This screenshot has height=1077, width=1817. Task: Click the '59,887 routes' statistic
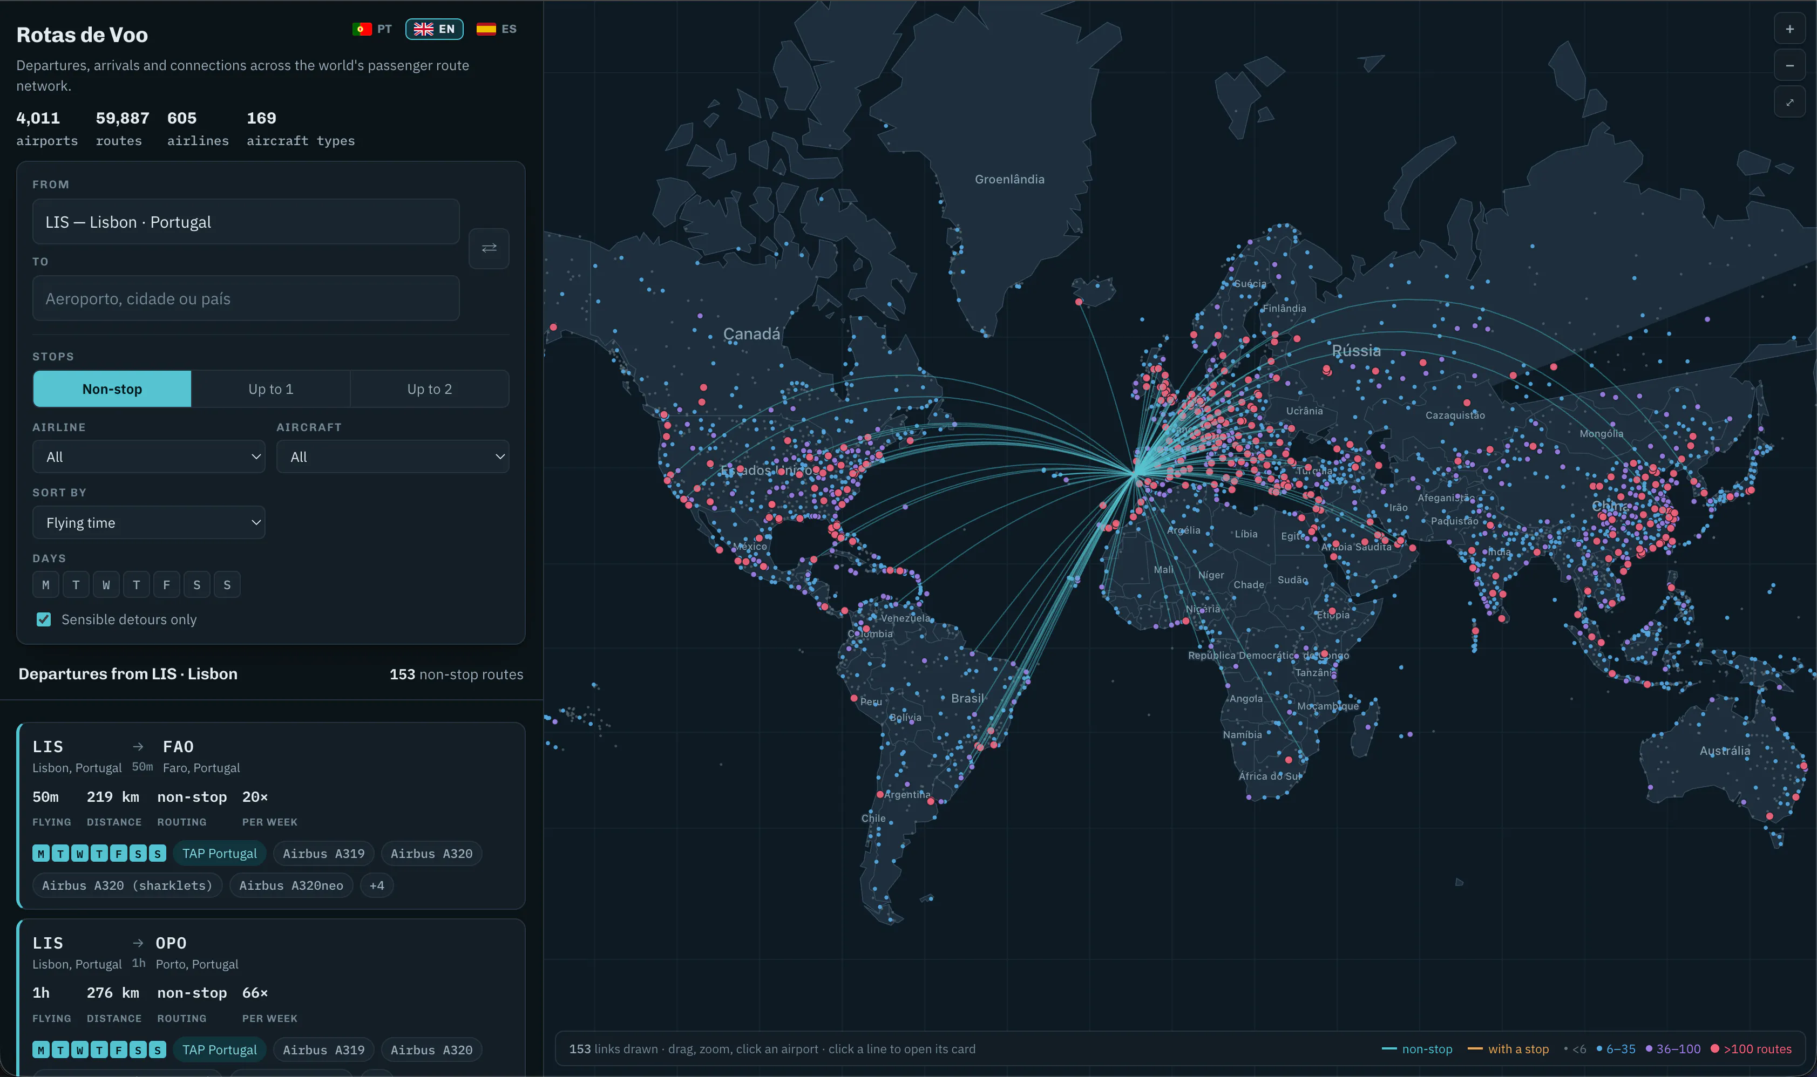[x=123, y=128]
